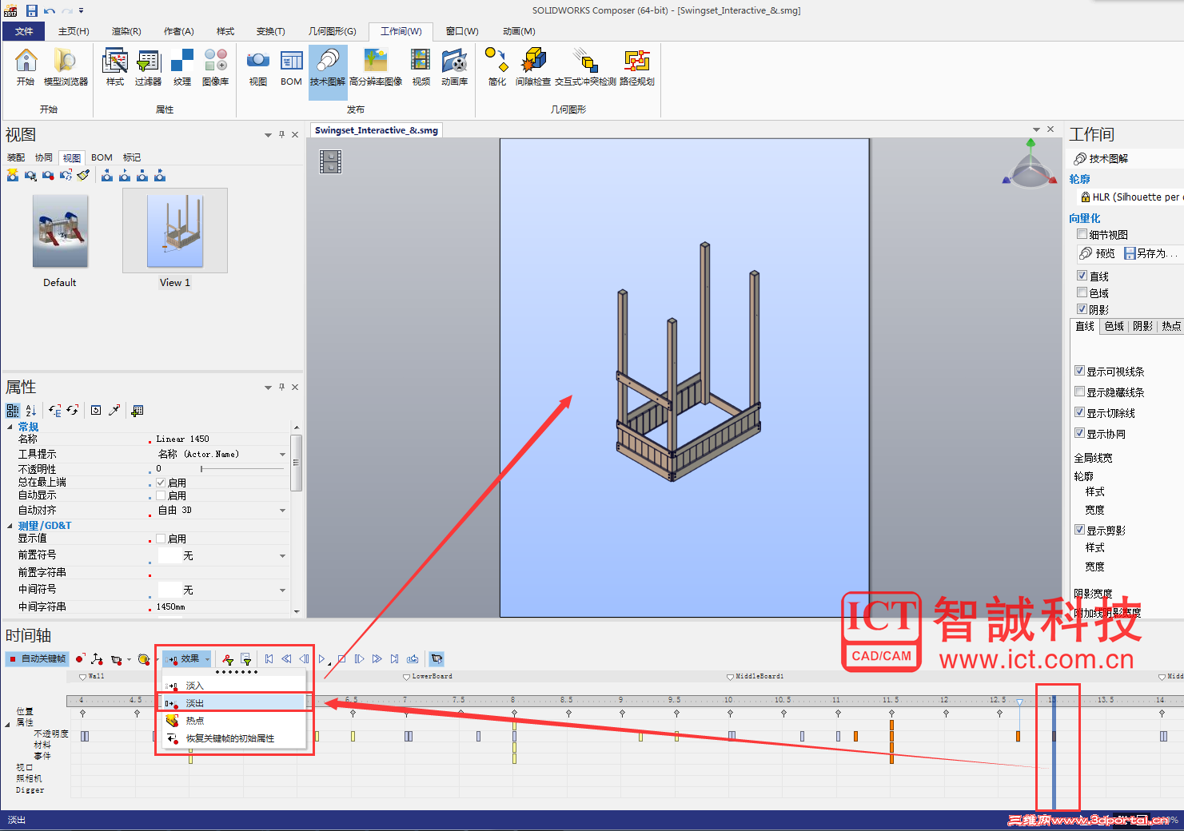Image resolution: width=1184 pixels, height=831 pixels.
Task: Choose 恢复关键帧的初始属性 menu item
Action: click(234, 738)
